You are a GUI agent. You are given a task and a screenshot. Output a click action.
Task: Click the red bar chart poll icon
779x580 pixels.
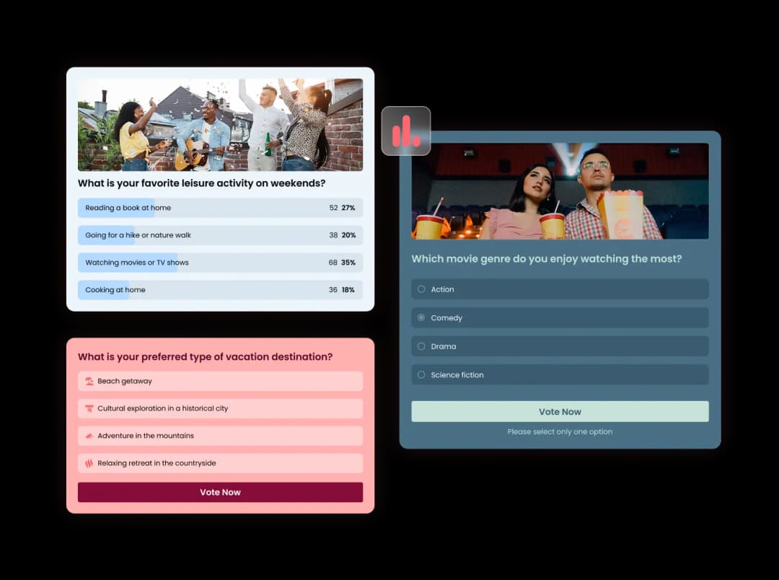pos(406,131)
